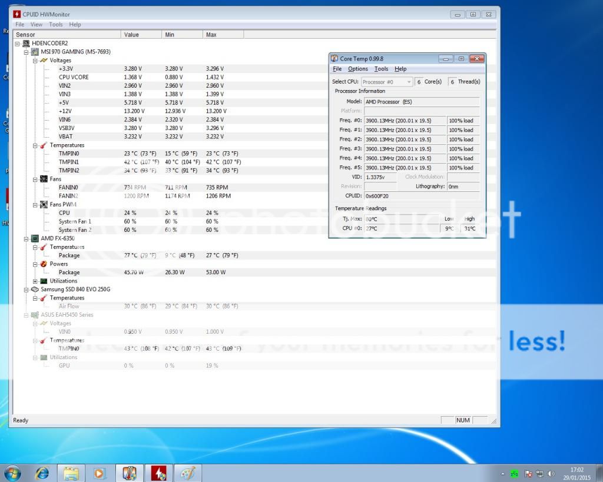The width and height of the screenshot is (603, 482).
Task: Click the thermometer icon under AMD FX-6350
Action: point(44,247)
